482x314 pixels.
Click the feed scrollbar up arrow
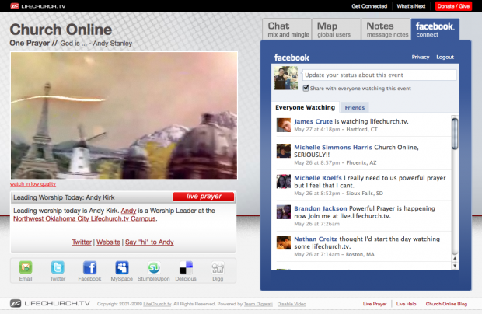point(455,258)
